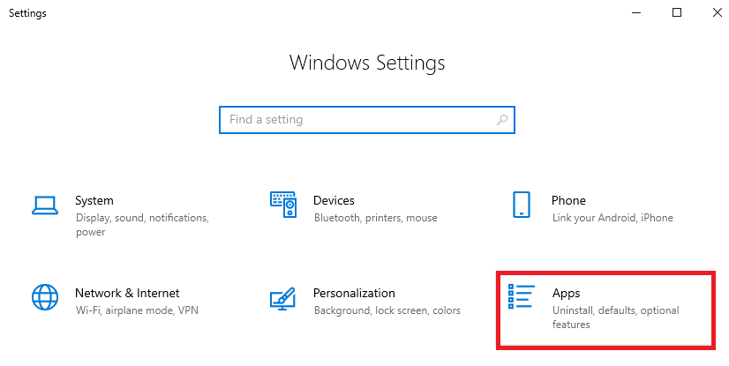Open Network & Internet settings label
The image size is (729, 366).
[x=127, y=293]
